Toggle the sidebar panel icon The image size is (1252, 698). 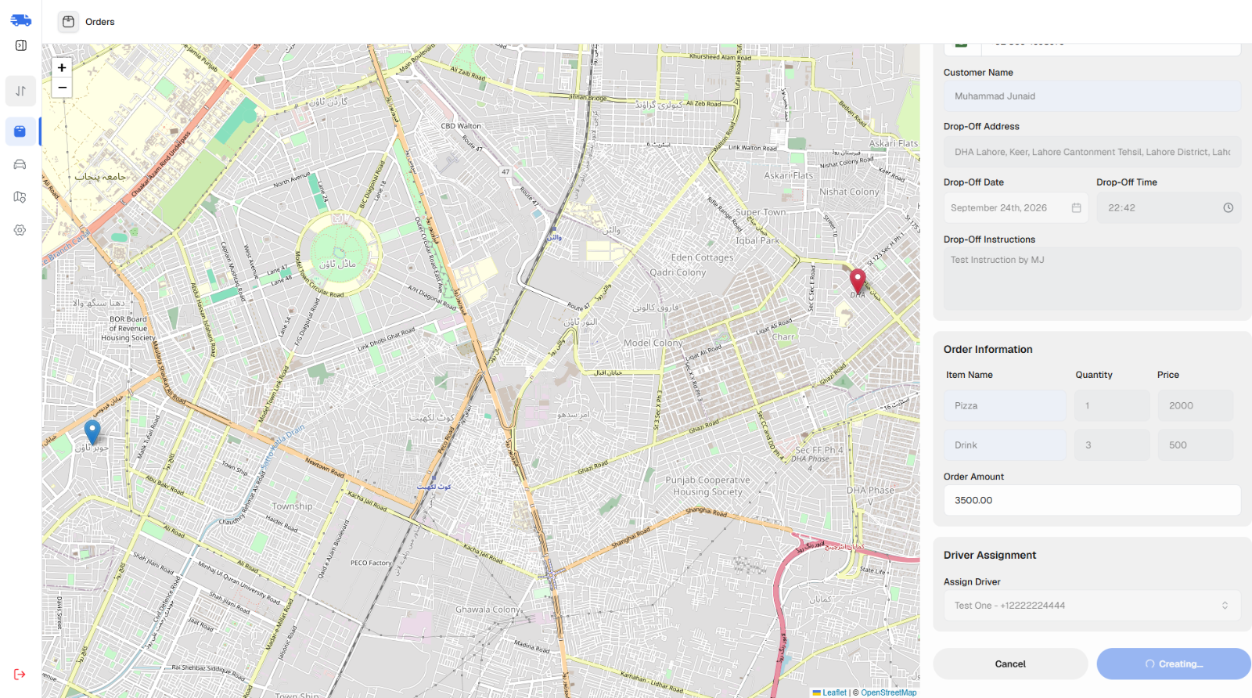(x=21, y=45)
